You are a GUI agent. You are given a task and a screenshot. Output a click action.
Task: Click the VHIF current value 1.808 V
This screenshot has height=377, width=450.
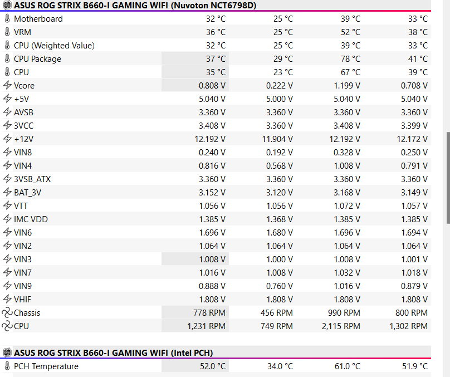[212, 299]
